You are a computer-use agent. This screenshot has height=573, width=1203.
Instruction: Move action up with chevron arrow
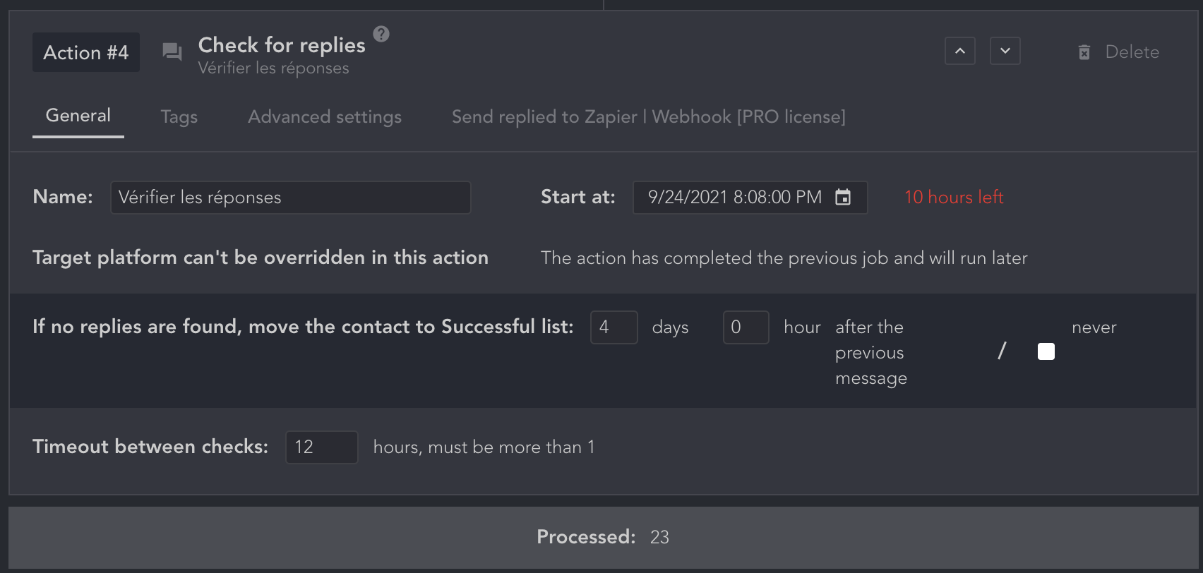click(x=960, y=51)
